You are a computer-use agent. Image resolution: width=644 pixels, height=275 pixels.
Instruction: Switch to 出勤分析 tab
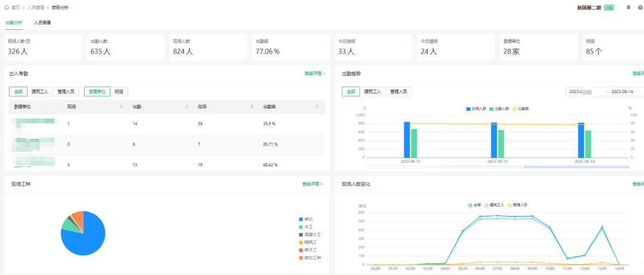[x=14, y=23]
